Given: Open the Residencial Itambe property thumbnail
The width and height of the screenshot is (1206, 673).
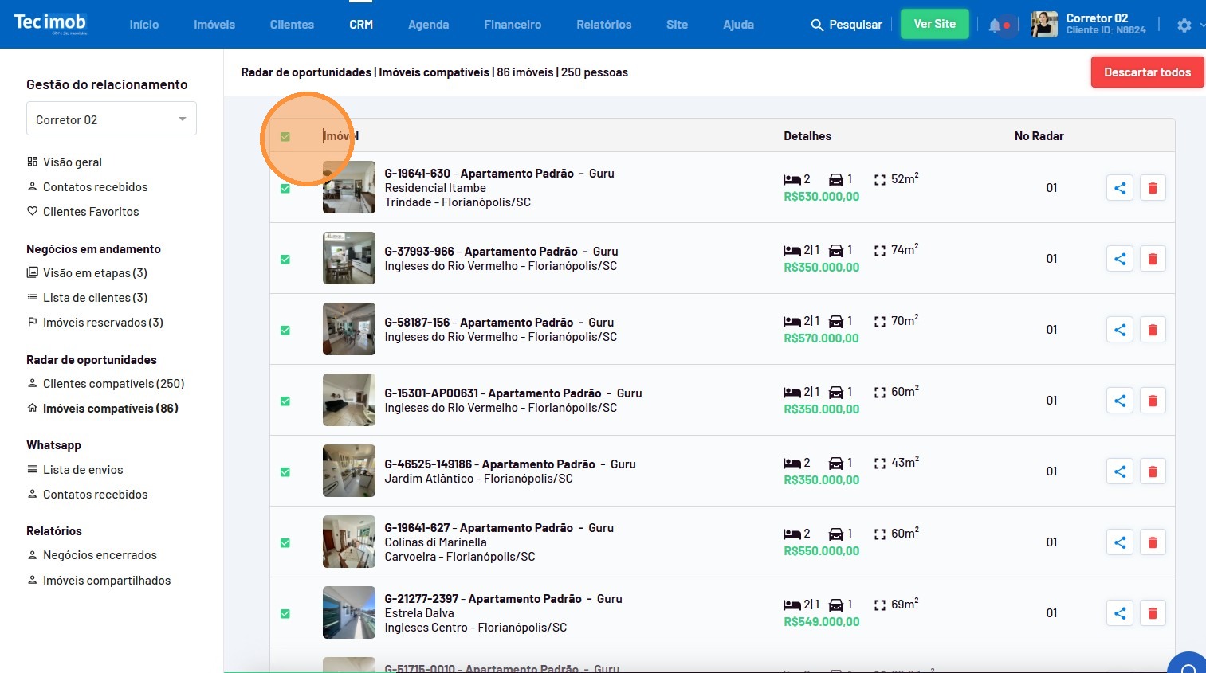Looking at the screenshot, I should (349, 187).
